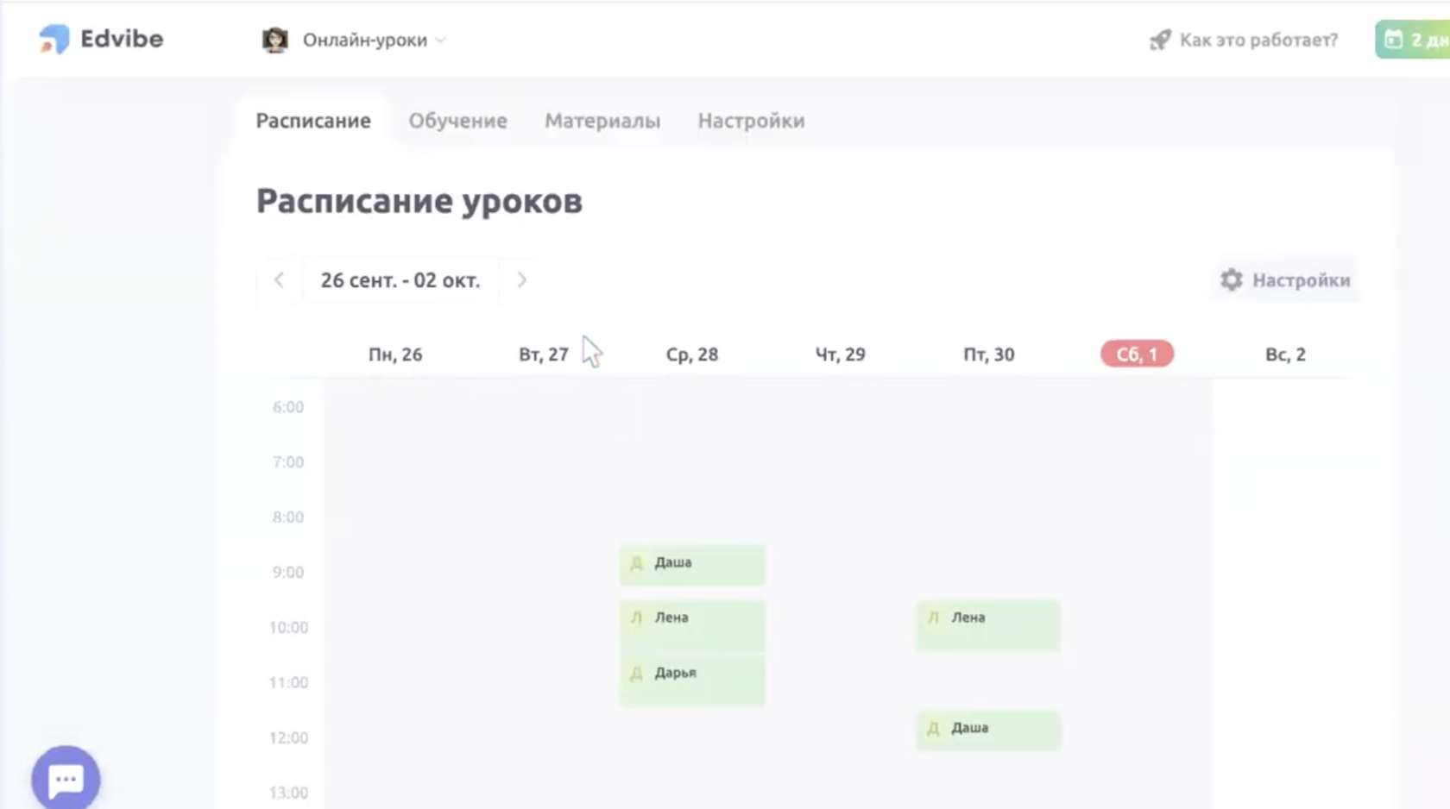Open Даша lesson on Friday at noon
This screenshot has width=1450, height=809.
pos(987,730)
